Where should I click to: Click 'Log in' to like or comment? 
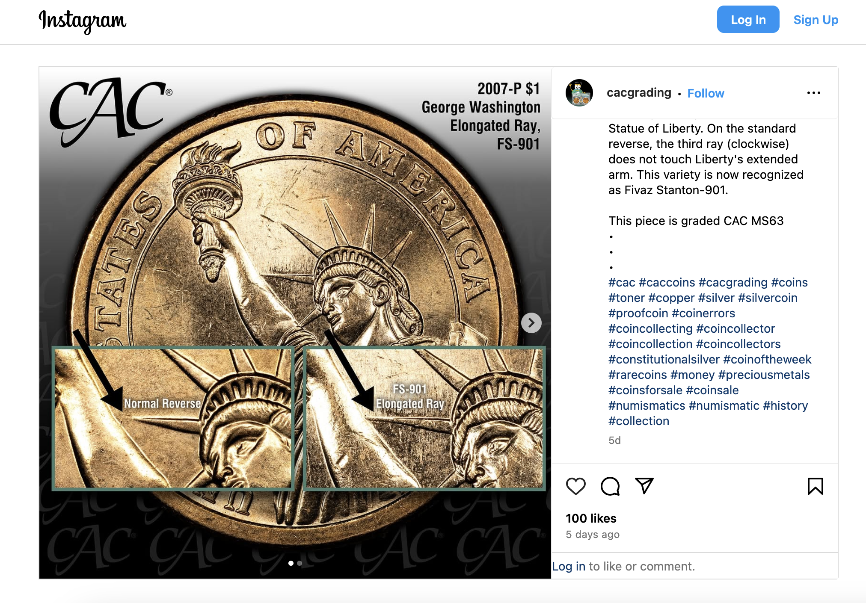click(569, 566)
